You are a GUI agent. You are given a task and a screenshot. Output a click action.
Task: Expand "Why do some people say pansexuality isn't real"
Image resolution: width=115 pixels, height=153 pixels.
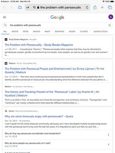click(x=57, y=144)
